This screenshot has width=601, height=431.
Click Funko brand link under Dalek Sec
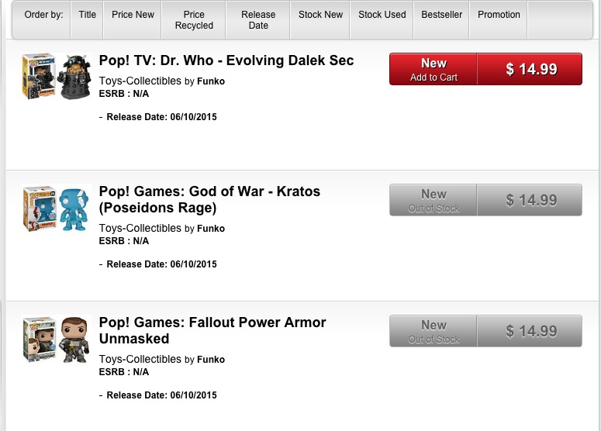(211, 81)
